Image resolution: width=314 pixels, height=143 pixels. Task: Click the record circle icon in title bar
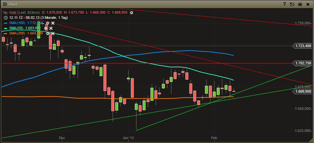[x=300, y=5]
